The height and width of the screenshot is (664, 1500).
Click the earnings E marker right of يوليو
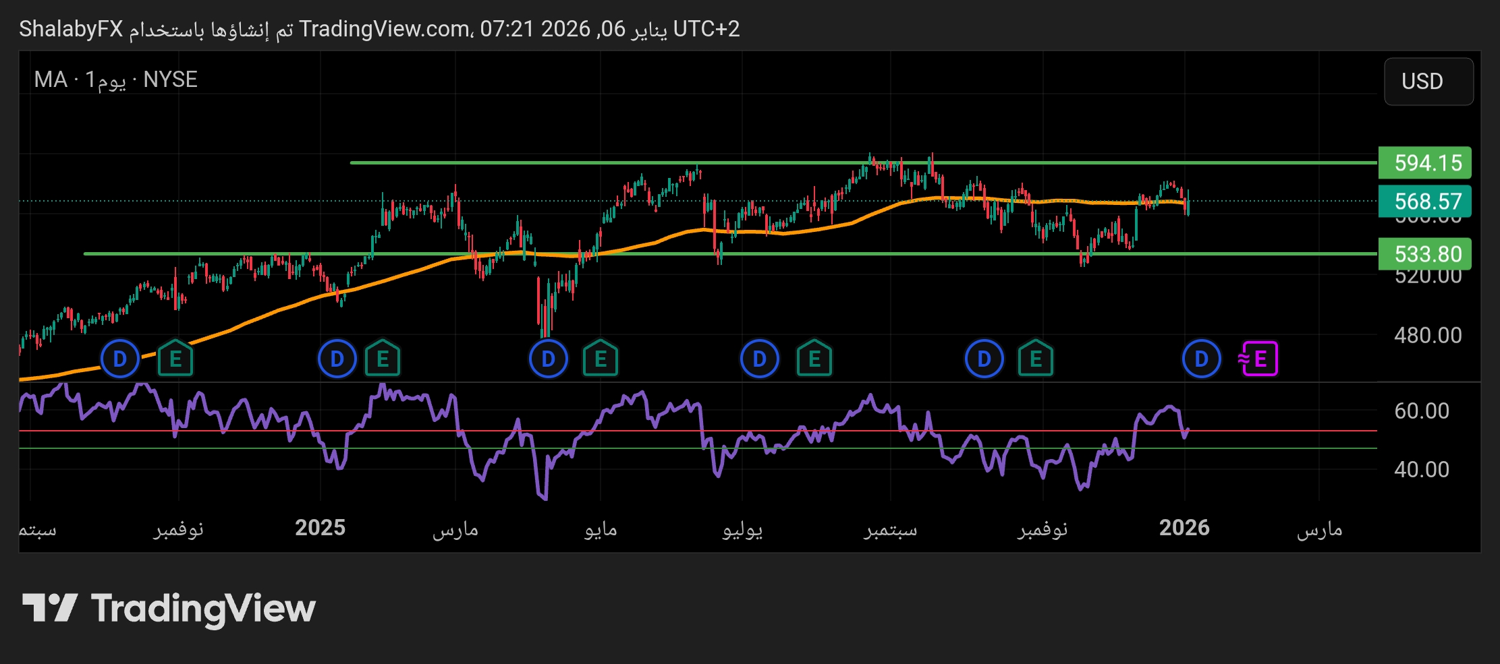tap(814, 359)
